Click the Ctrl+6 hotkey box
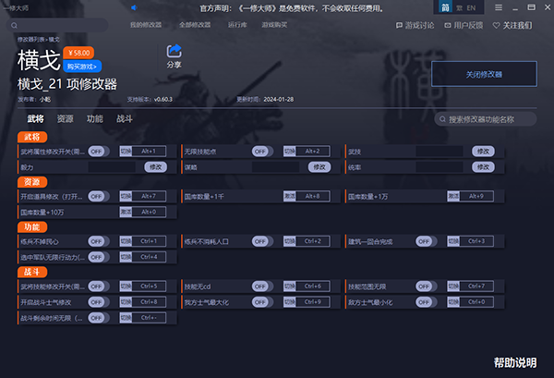The width and height of the screenshot is (554, 378). tap(313, 287)
